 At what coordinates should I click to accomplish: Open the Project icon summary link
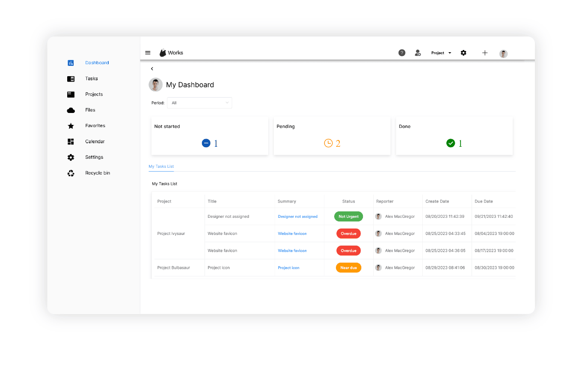coord(289,268)
